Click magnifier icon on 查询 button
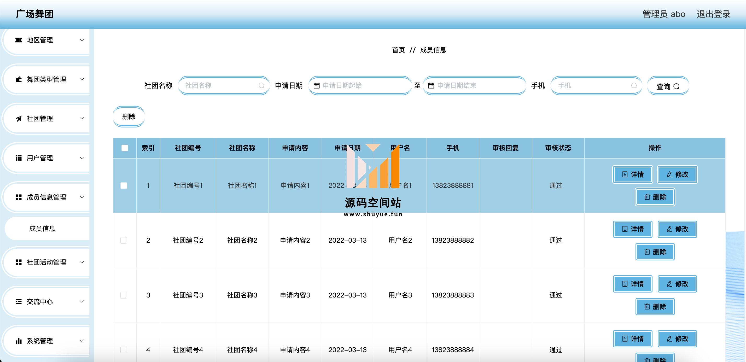The image size is (746, 362). (677, 86)
